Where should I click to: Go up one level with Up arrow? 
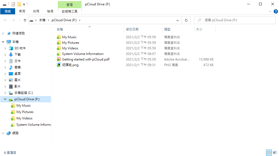(25, 20)
